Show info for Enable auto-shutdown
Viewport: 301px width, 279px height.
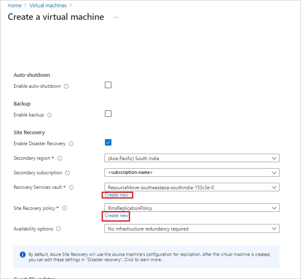[x=66, y=87]
